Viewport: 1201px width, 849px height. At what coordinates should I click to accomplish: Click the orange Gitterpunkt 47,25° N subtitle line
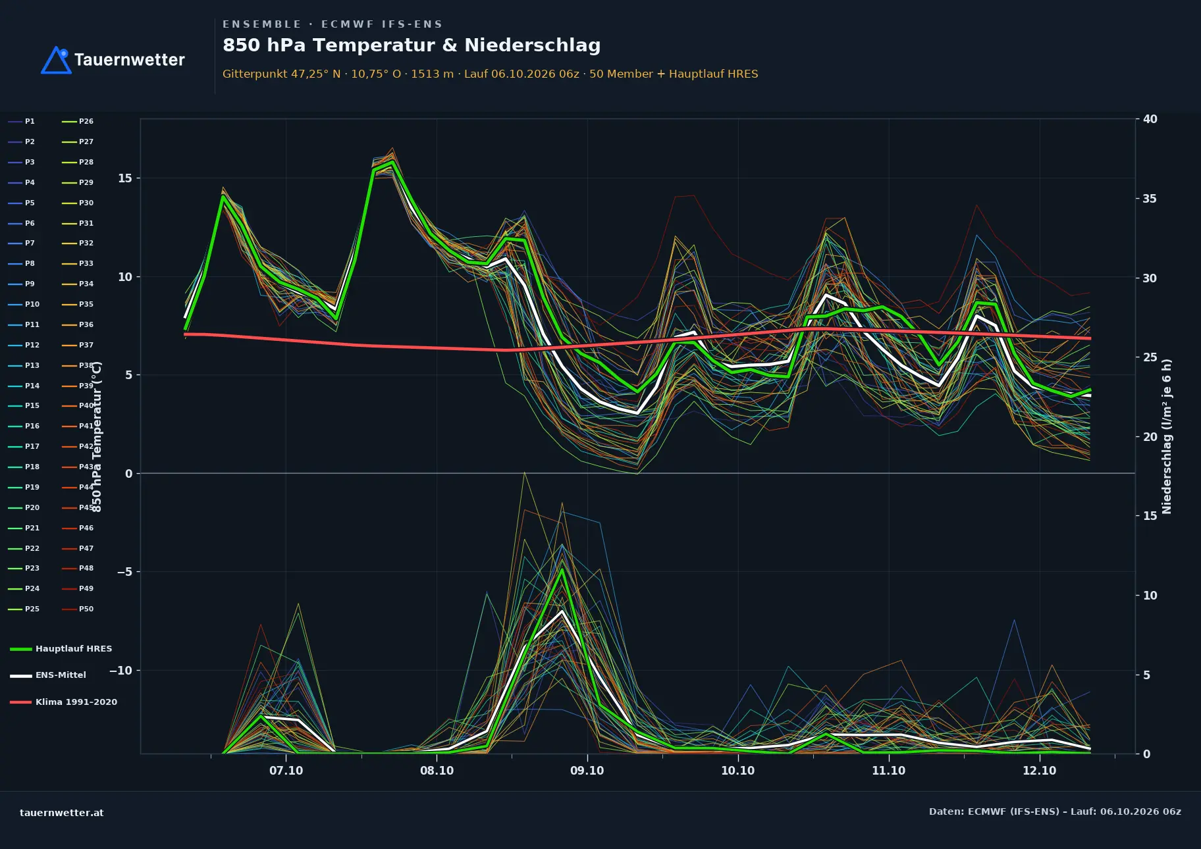[x=490, y=74]
